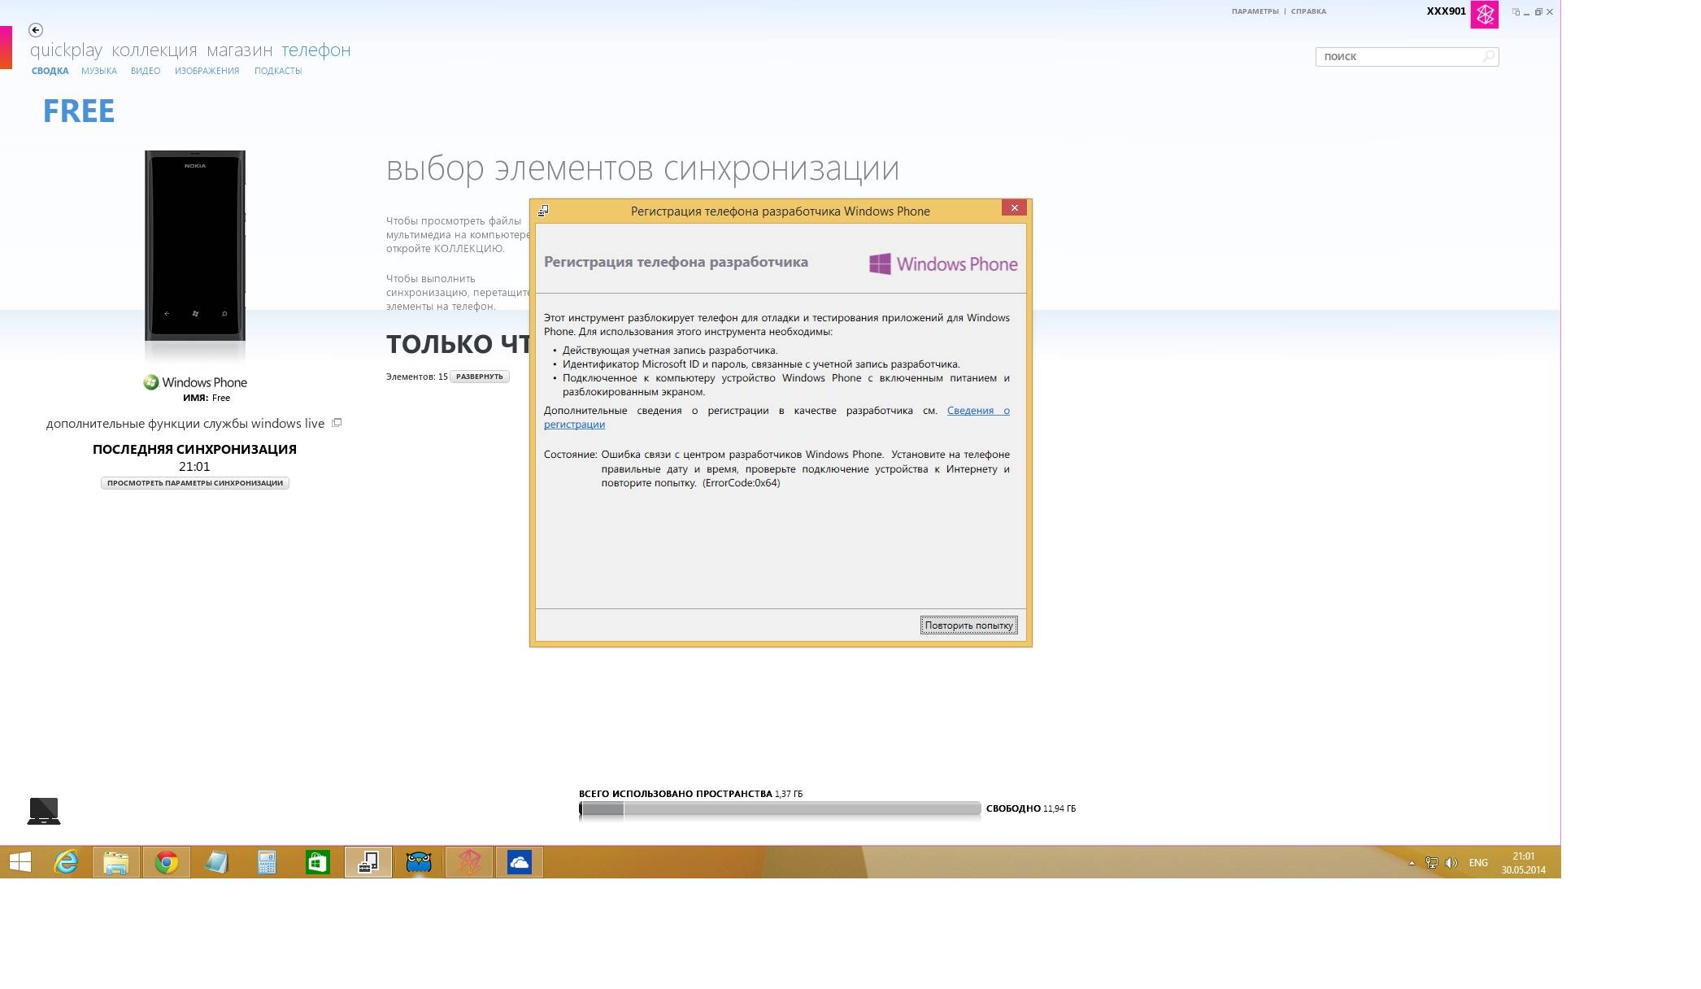Screen dimensions: 1701x989
Task: Open the Сведения о регистрации link
Action: pos(978,411)
